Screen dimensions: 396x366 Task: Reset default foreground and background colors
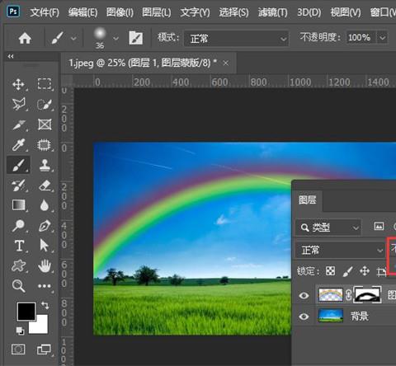[20, 331]
